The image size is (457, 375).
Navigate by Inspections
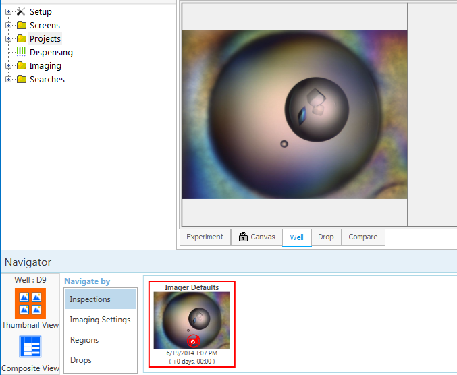click(101, 299)
